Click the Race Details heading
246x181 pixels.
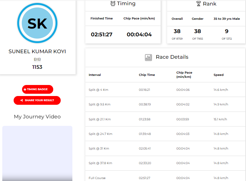pos(172,57)
